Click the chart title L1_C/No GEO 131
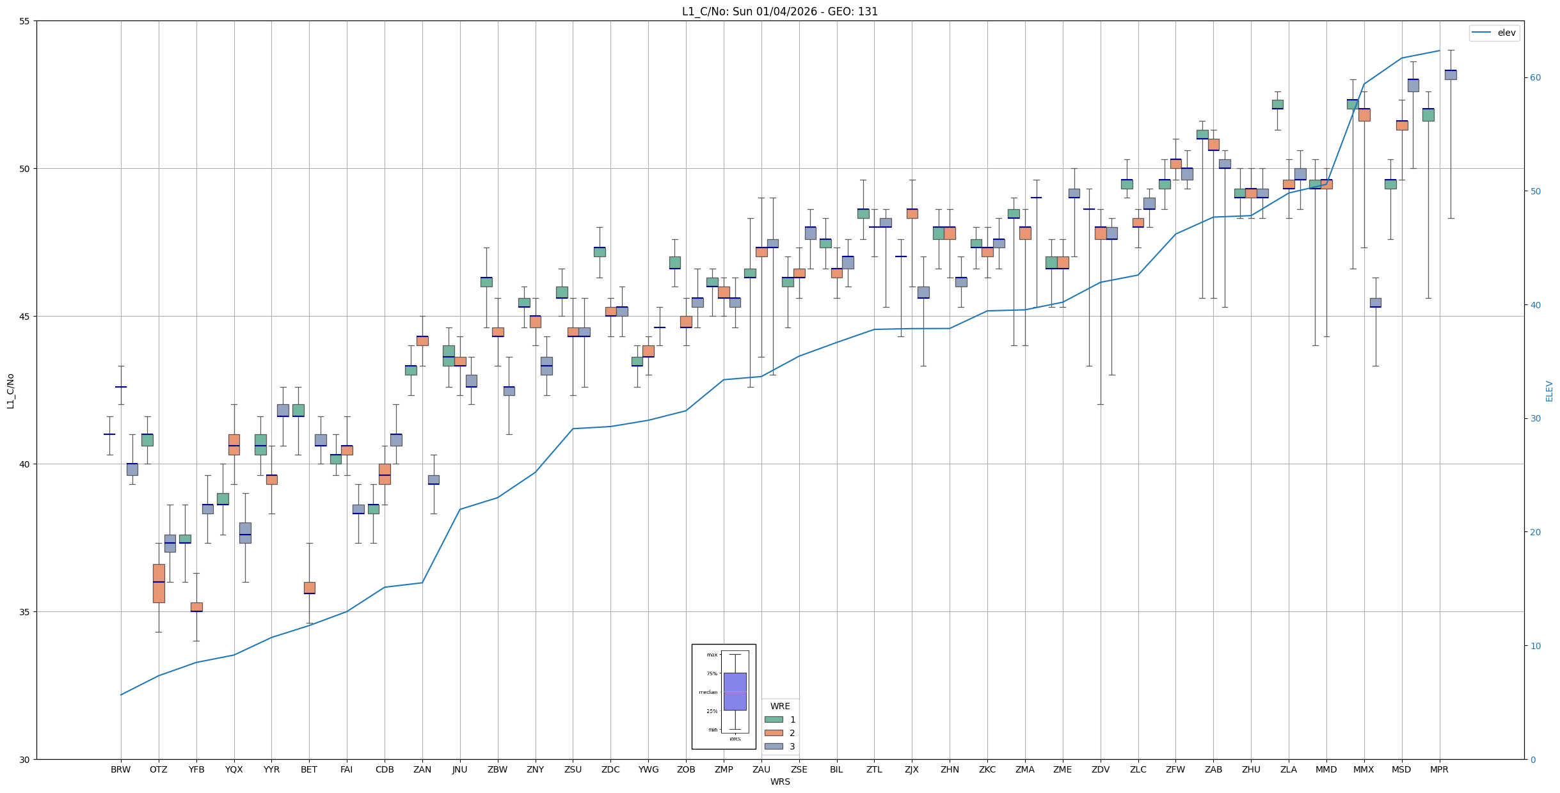This screenshot has width=1560, height=793. (x=779, y=12)
